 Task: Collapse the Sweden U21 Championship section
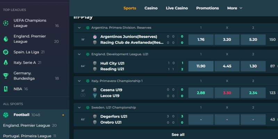click(79, 107)
